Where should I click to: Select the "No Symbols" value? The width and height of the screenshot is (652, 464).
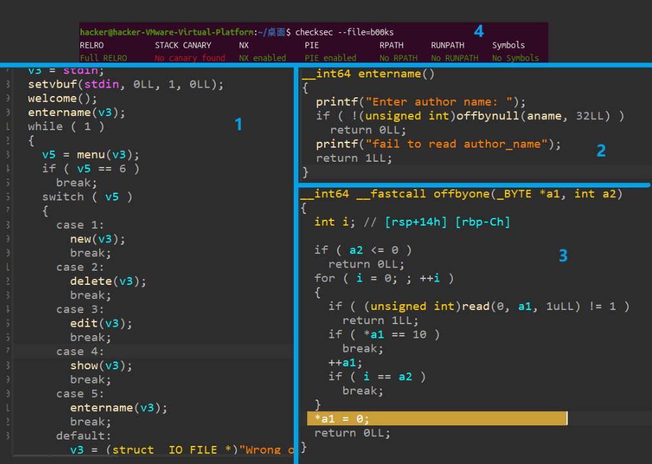pos(515,58)
